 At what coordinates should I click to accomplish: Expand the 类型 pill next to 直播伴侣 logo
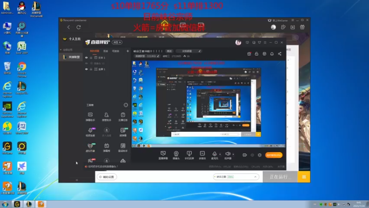(117, 43)
